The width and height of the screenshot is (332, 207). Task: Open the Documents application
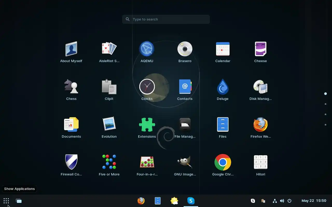click(x=71, y=128)
